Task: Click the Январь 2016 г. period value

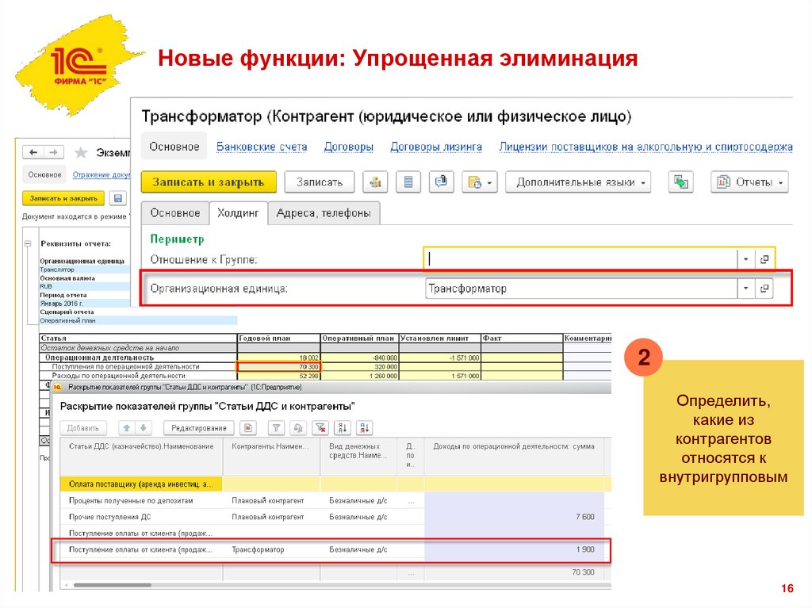Action: click(84, 304)
